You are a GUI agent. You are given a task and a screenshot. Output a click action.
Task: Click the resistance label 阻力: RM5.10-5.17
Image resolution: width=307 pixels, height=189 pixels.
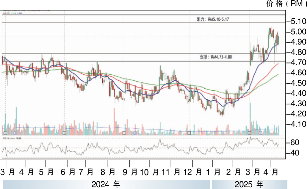[x=213, y=19]
